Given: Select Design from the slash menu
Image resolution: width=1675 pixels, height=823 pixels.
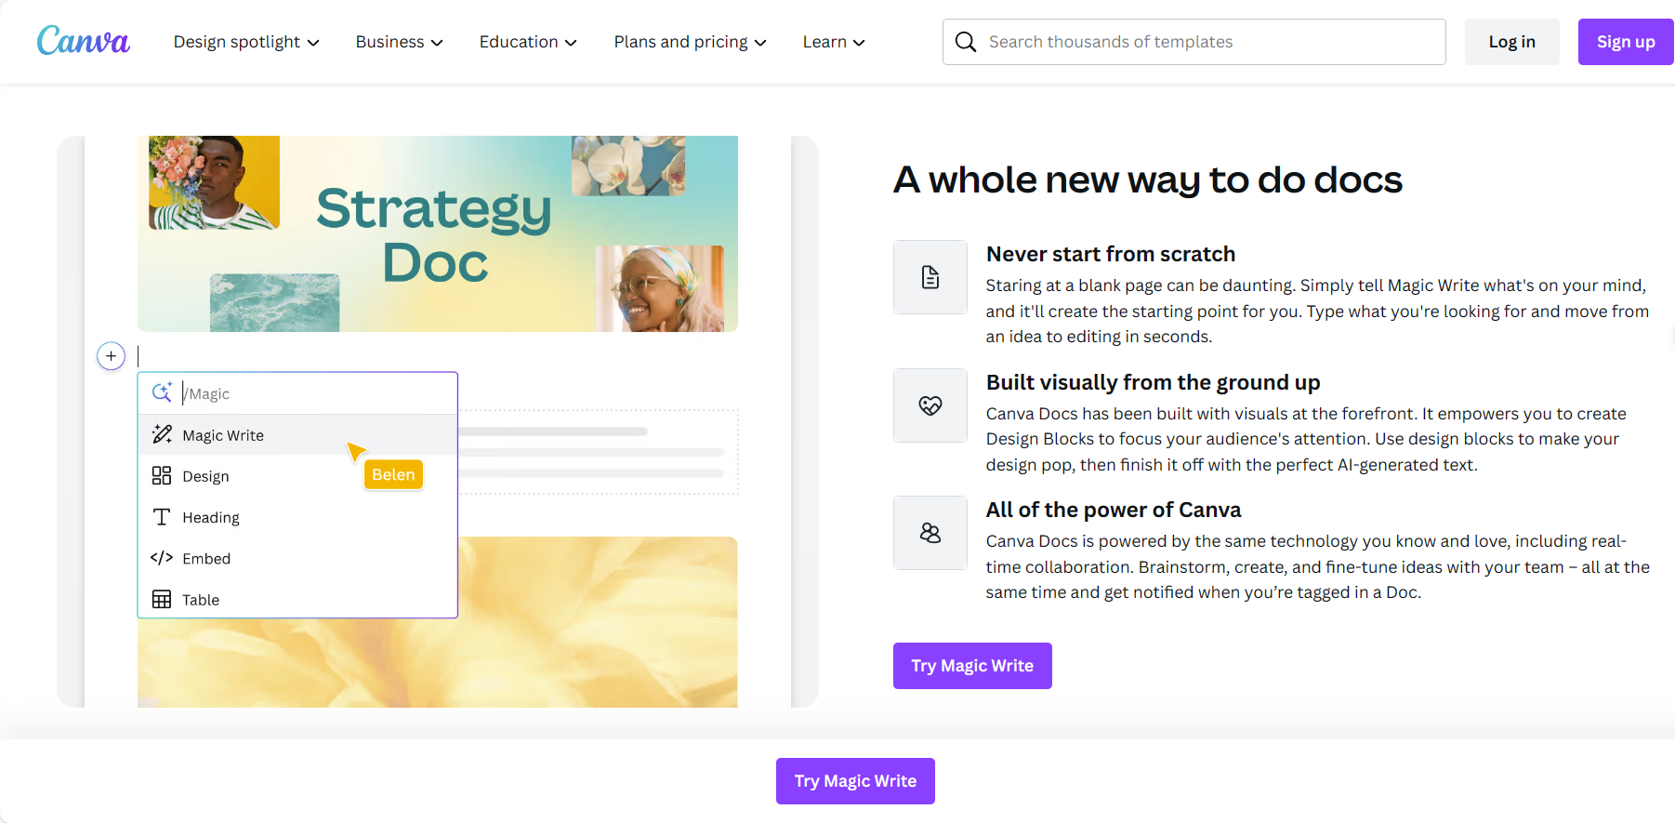Looking at the screenshot, I should point(297,476).
